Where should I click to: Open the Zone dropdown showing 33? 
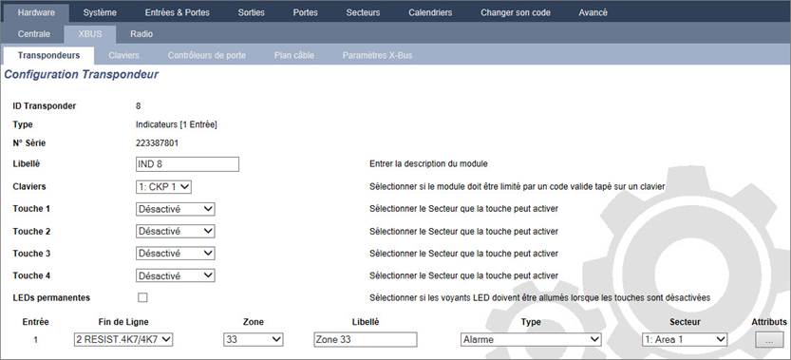tap(254, 340)
